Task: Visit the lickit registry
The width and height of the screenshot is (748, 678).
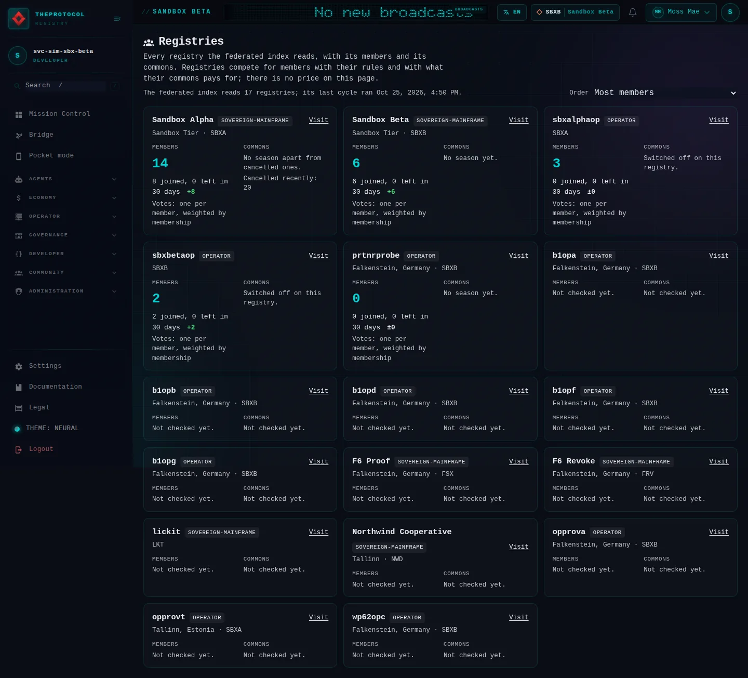Action: coord(318,532)
